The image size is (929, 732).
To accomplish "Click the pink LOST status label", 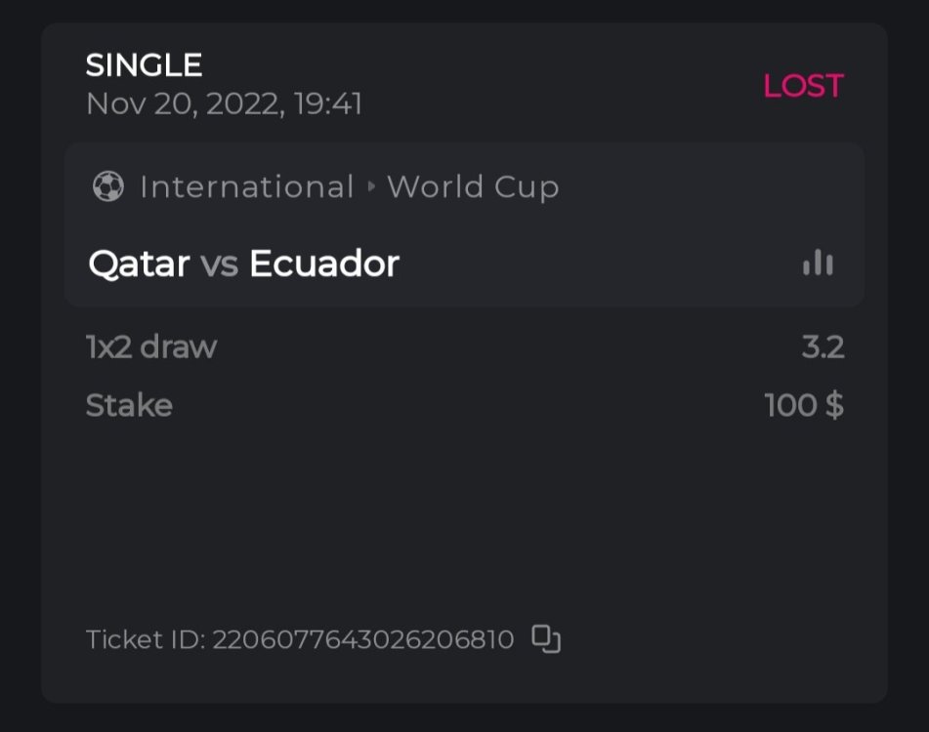I will [x=802, y=86].
